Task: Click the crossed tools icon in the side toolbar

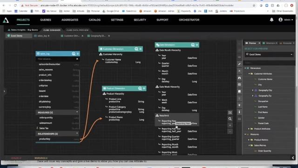Action: (239, 71)
